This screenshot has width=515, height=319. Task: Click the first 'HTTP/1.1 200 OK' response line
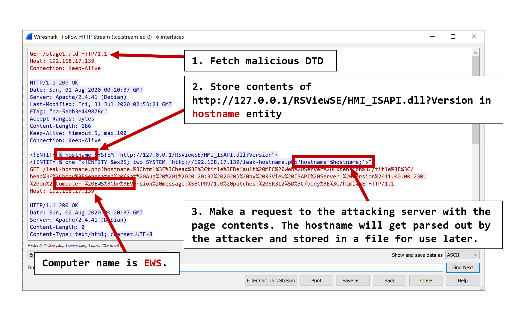54,83
